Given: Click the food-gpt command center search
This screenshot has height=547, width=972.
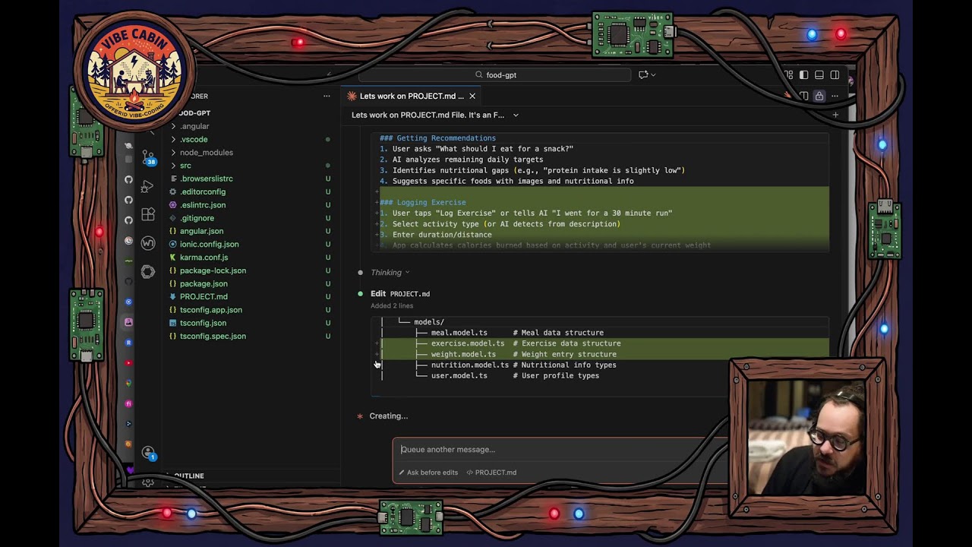Looking at the screenshot, I should tap(494, 74).
